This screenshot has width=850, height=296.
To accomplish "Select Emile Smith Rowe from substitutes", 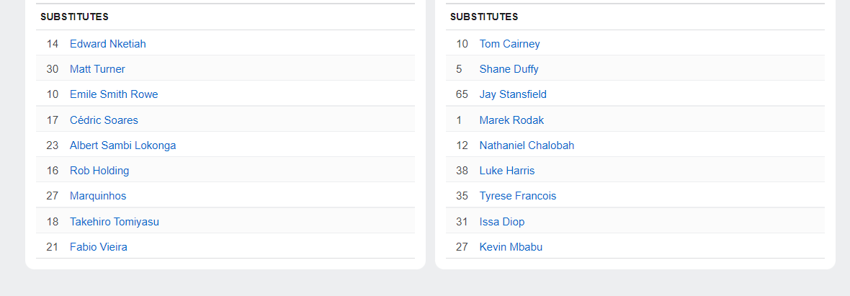I will 114,94.
